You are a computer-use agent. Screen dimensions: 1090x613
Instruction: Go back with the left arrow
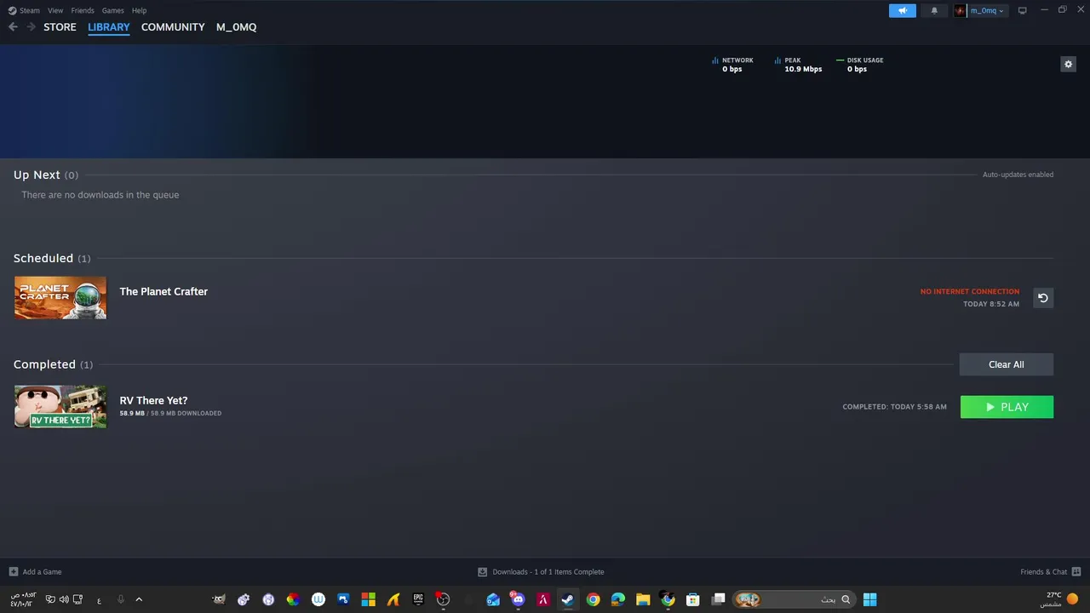(x=13, y=27)
